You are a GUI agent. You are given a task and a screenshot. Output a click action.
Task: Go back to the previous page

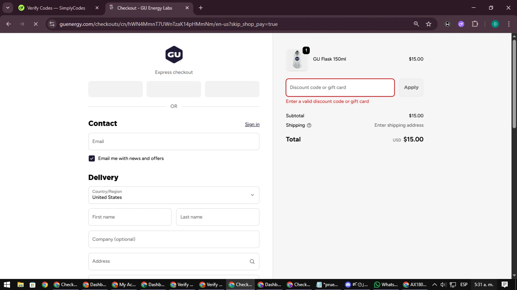click(x=9, y=24)
